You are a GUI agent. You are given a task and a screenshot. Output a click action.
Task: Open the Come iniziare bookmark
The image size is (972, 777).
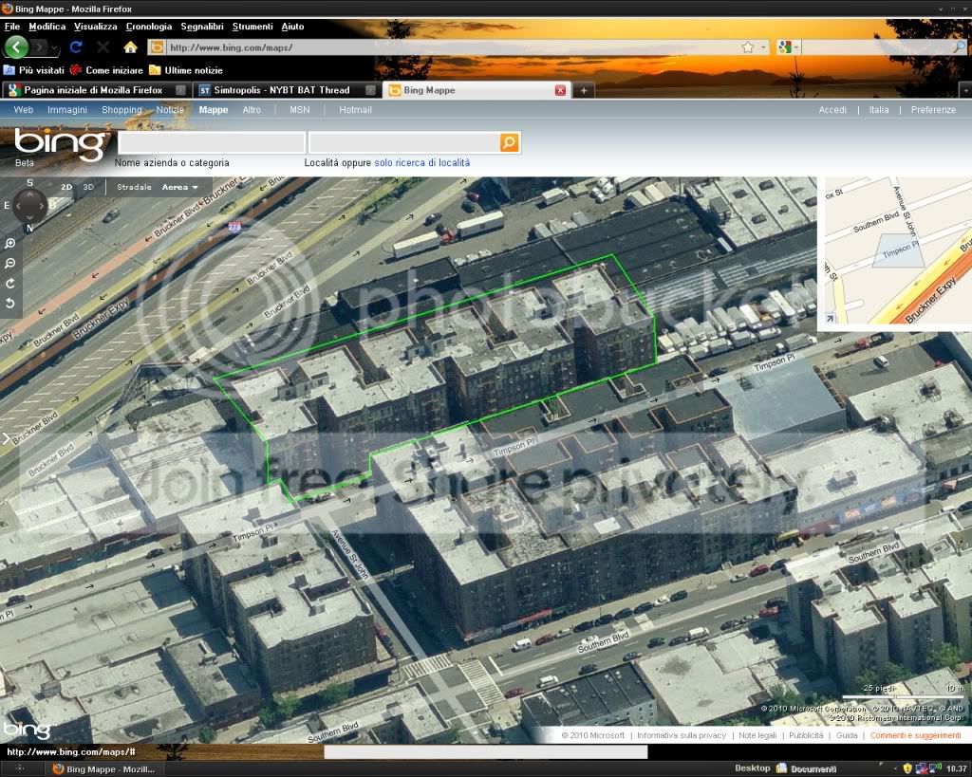106,70
